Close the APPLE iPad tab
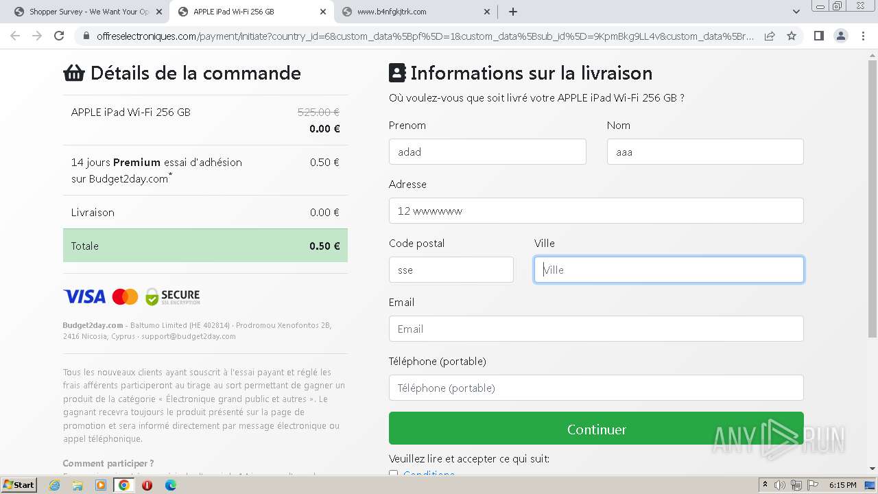The height and width of the screenshot is (494, 878). point(323,12)
